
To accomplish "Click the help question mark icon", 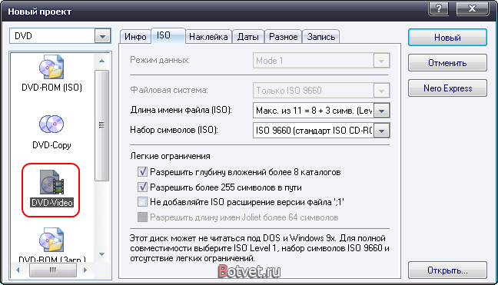I will coord(438,8).
